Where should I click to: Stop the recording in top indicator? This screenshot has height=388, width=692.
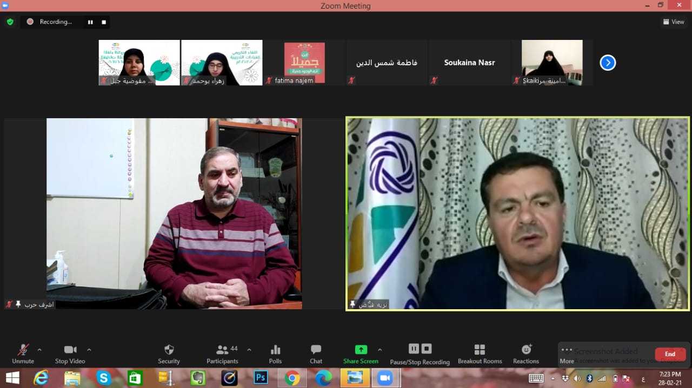[x=103, y=22]
